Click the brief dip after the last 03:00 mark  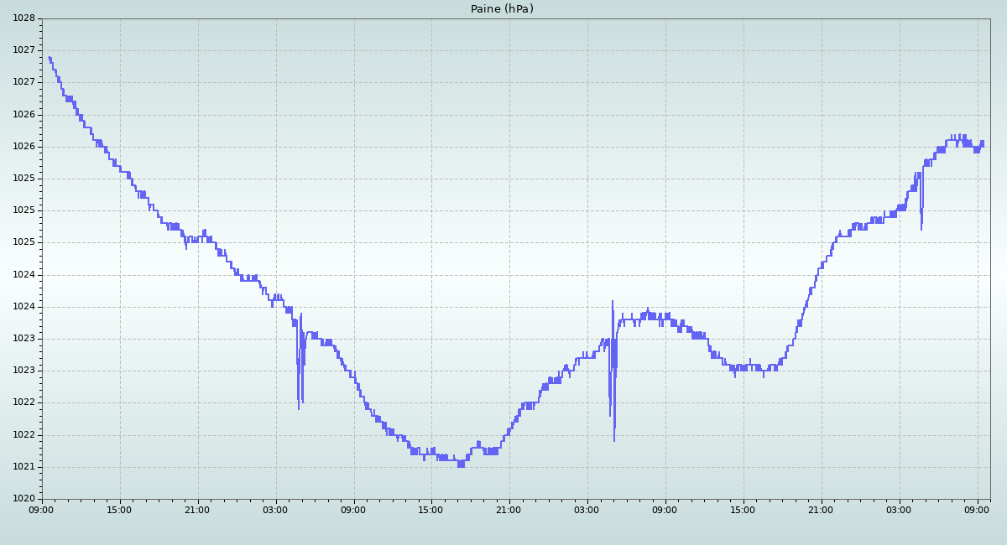click(x=921, y=226)
